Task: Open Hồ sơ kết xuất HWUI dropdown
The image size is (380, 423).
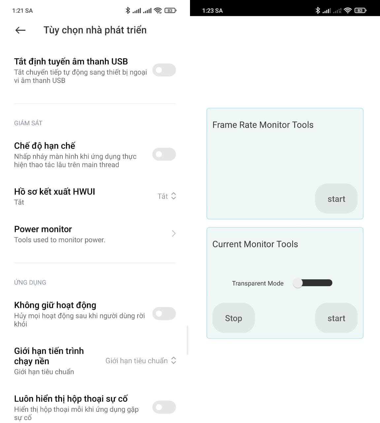Action: pyautogui.click(x=167, y=196)
